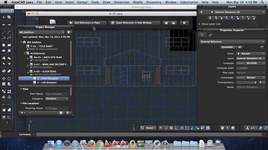268x150 pixels.
Task: Select the Mirror tool
Action: point(4,97)
